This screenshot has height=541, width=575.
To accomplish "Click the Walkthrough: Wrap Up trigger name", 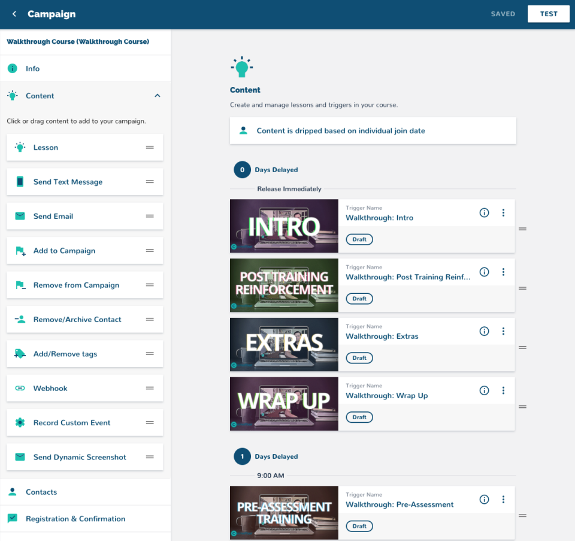I will 387,396.
